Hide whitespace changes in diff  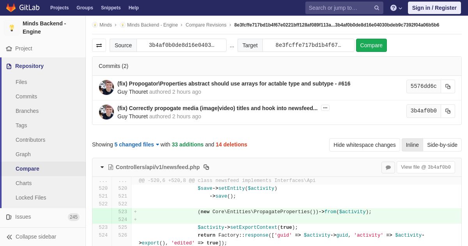click(x=364, y=145)
